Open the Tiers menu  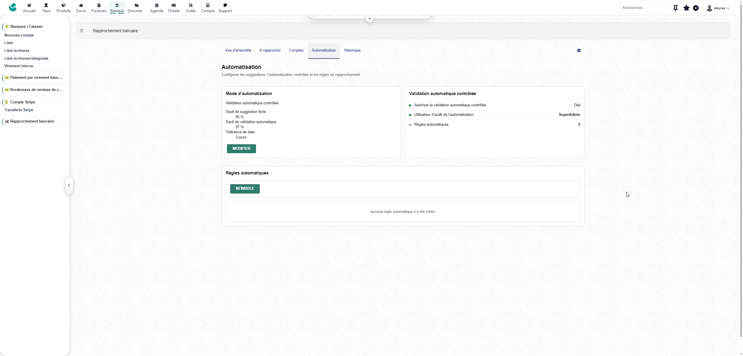coord(46,8)
